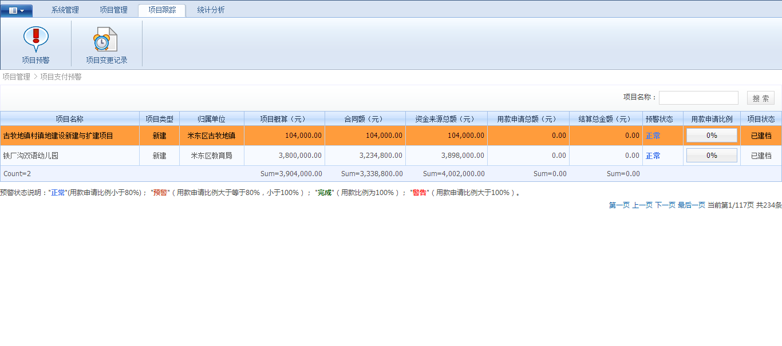
Task: Switch to the 系统管理 tab
Action: (x=65, y=10)
